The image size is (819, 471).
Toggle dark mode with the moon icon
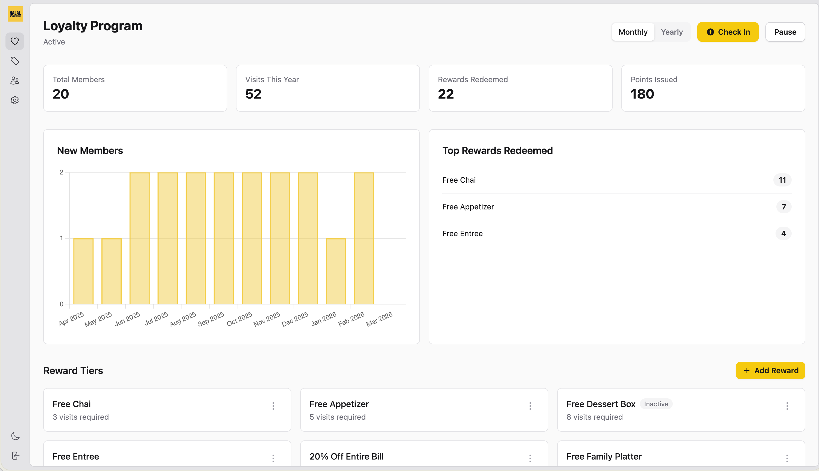15,436
